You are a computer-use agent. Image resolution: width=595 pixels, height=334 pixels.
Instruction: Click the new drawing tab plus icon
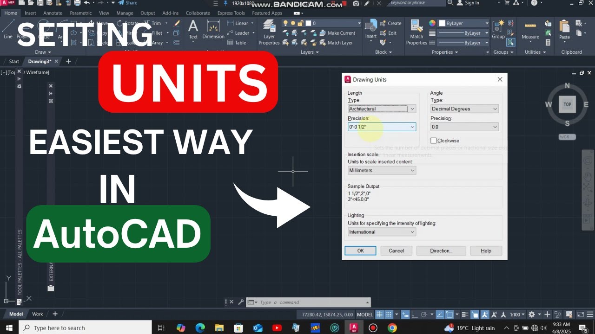68,61
